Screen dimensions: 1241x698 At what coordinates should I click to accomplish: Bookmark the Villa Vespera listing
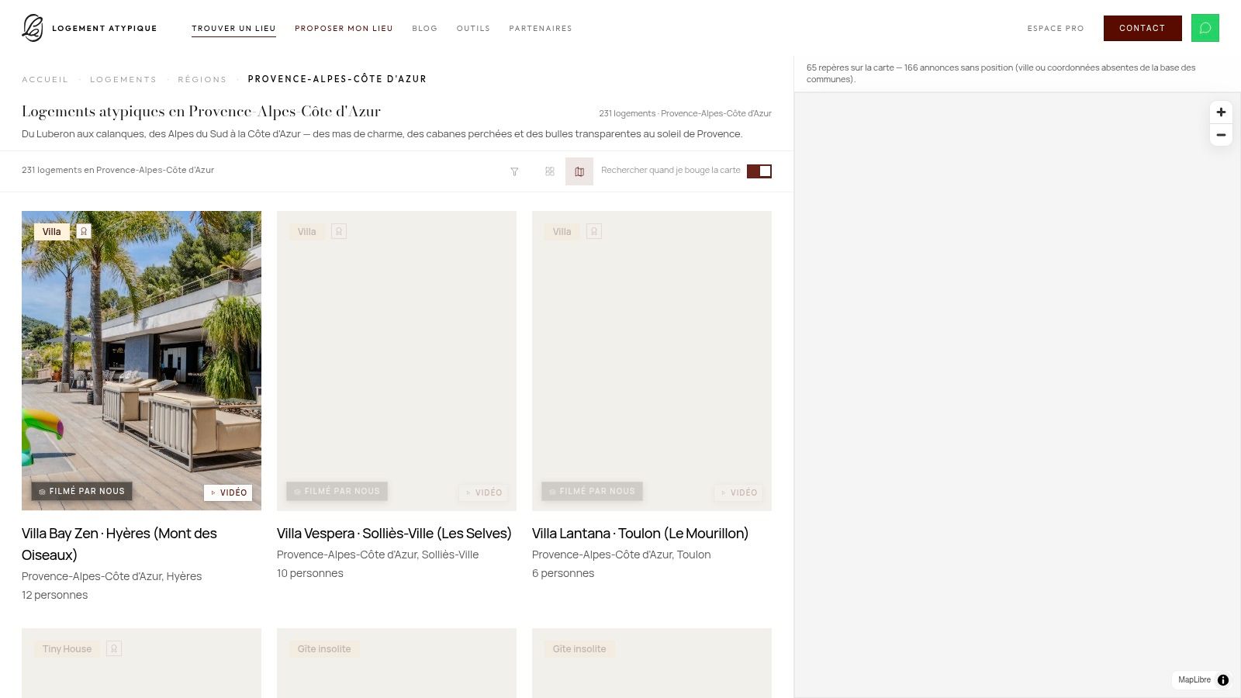coord(339,231)
